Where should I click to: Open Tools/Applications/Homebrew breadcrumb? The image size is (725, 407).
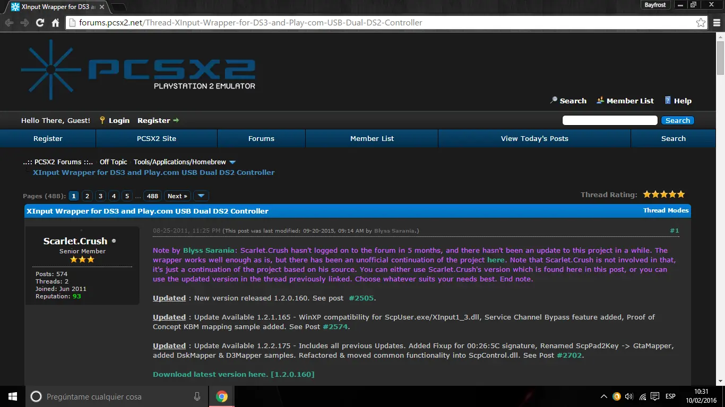(x=180, y=162)
